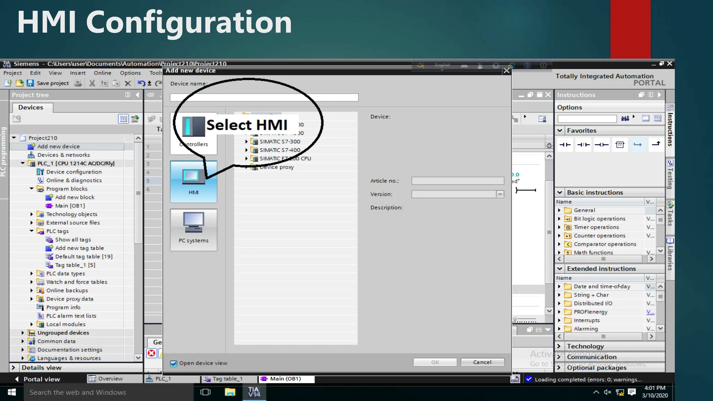The height and width of the screenshot is (401, 713).
Task: Click the Save project toolbar icon
Action: coord(30,83)
